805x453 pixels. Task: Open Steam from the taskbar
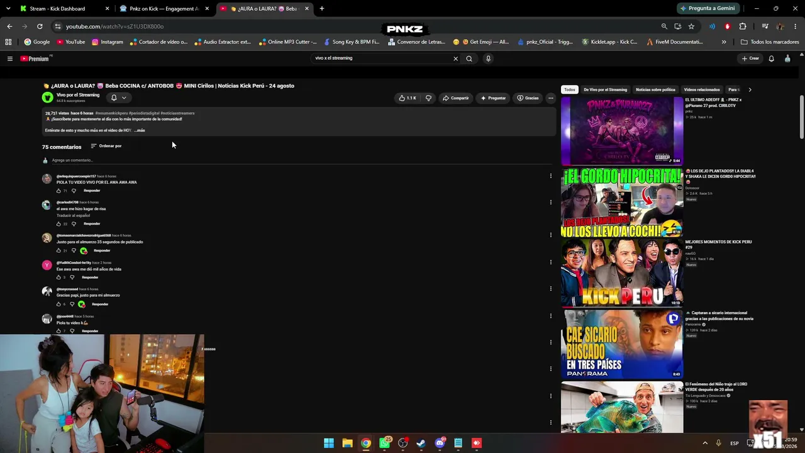click(x=421, y=443)
